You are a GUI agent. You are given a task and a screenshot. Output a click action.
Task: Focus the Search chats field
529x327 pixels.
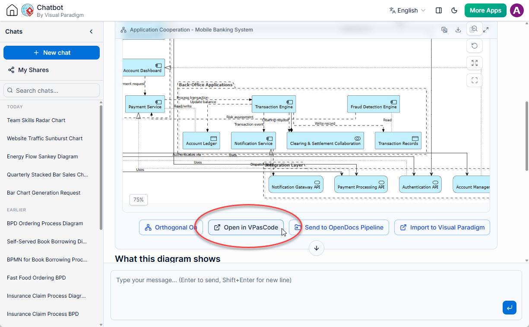point(51,91)
